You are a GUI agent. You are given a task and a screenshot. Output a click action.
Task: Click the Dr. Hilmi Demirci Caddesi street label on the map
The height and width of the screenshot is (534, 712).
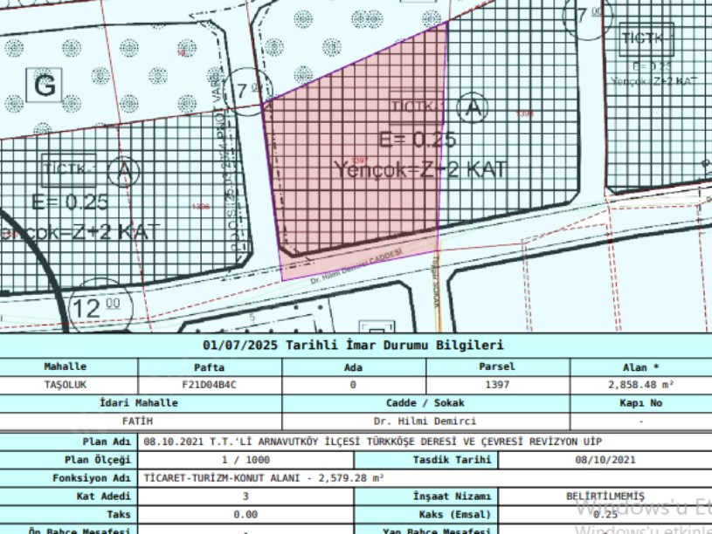point(356,265)
